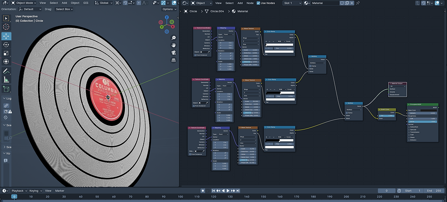Image resolution: width=447 pixels, height=202 pixels.
Task: Select the Annotate tool
Action: [x=6, y=71]
